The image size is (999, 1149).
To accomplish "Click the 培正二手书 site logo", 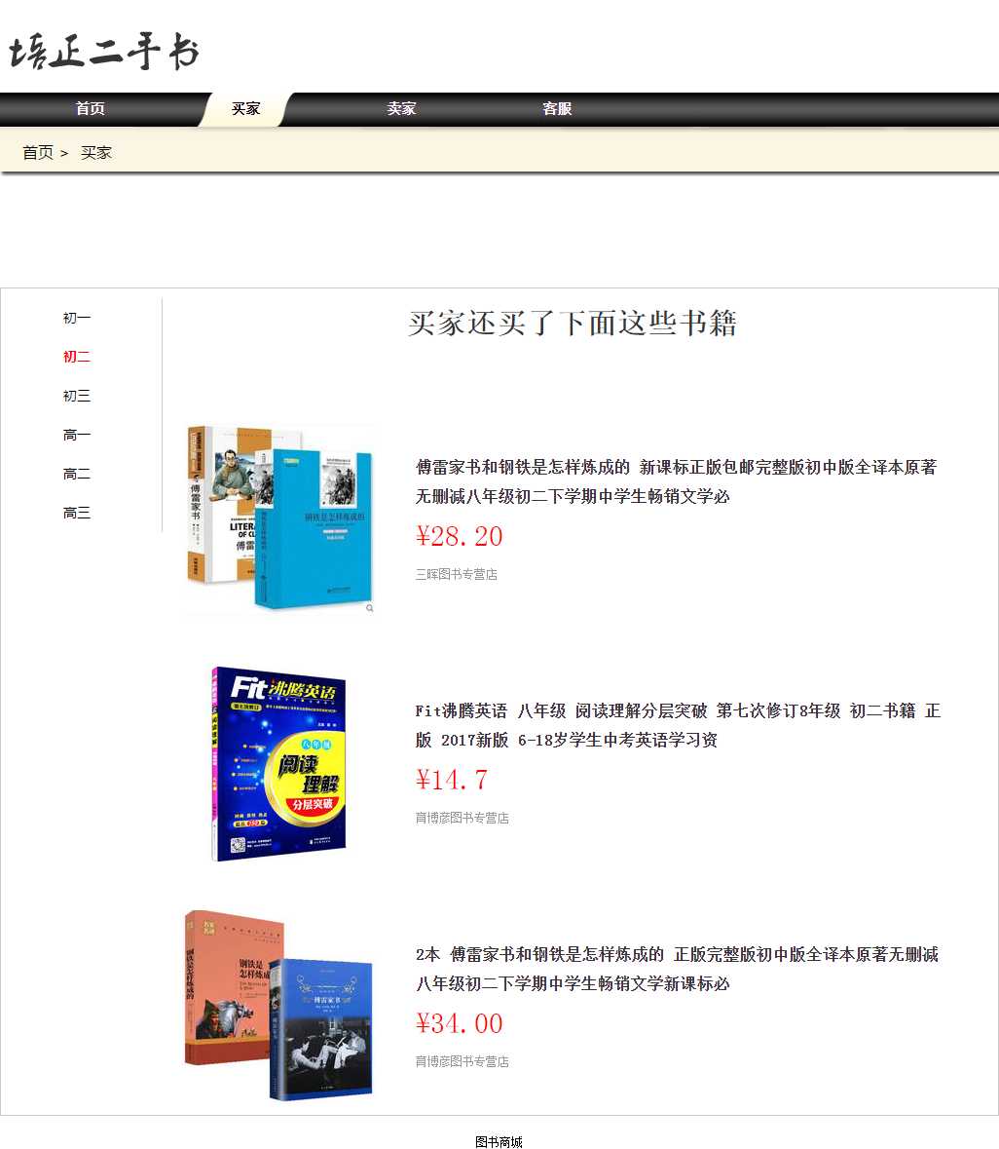I will click(x=104, y=52).
